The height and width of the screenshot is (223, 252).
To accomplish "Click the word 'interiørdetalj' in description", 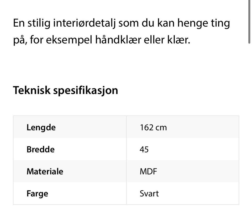I will pyautogui.click(x=84, y=23).
